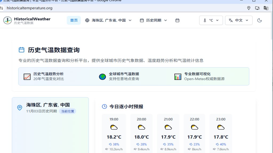Viewport: 273px width, 153px height.
Task: Open the 海珠区, 广东省, 中国 location menu
Action: click(x=108, y=20)
